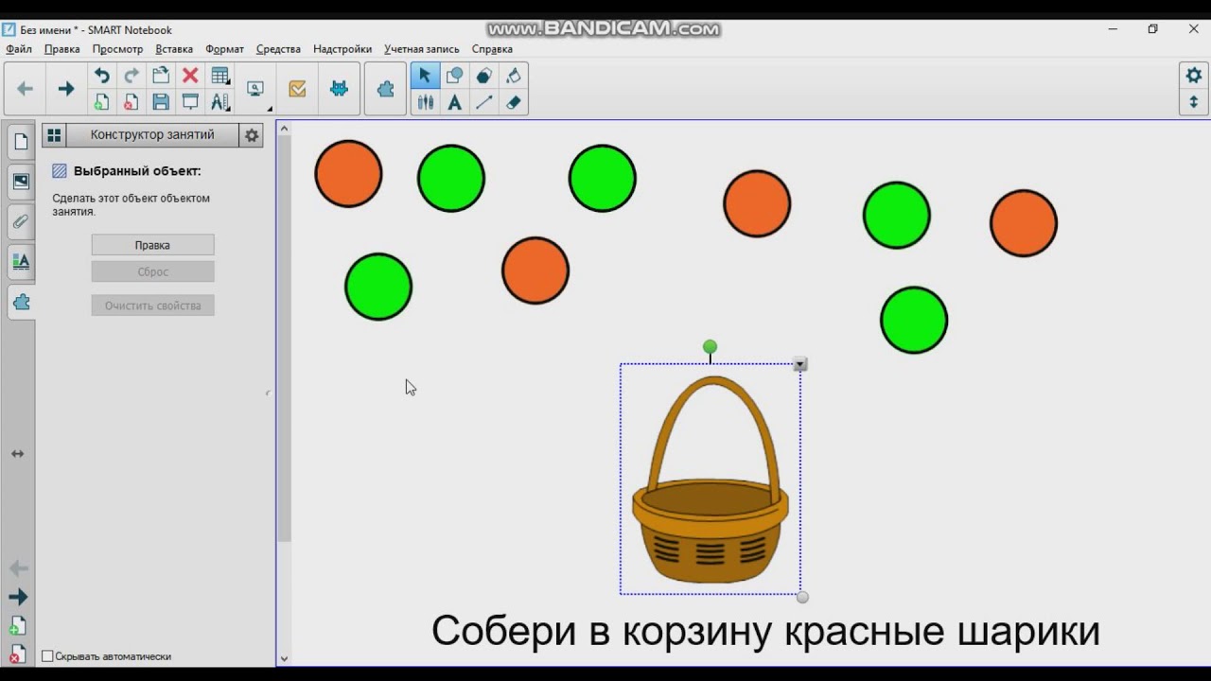1211x681 pixels.
Task: Open the Table insert tool
Action: pos(219,76)
